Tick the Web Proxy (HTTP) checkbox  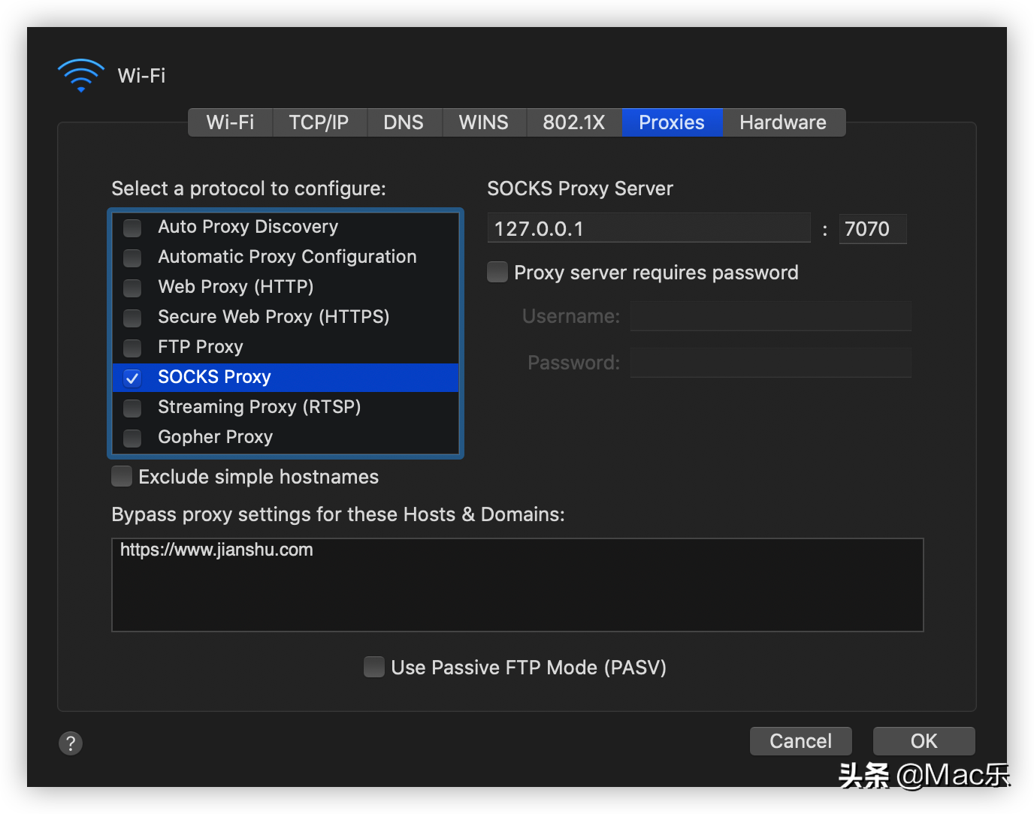(132, 288)
